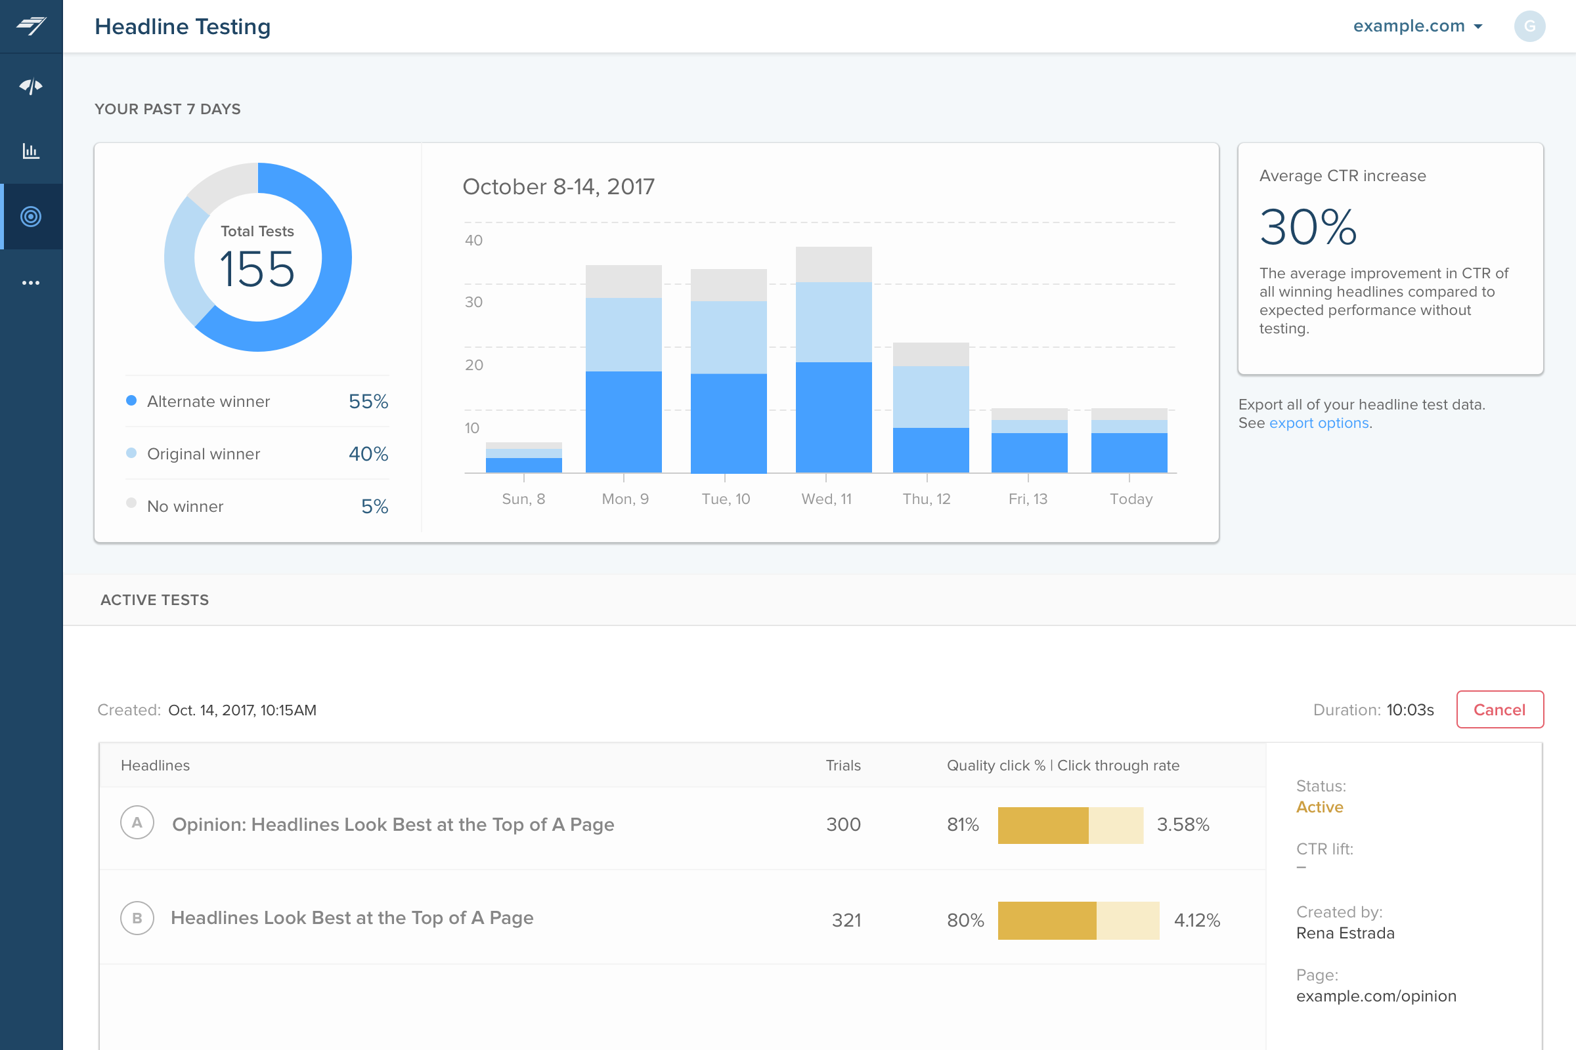The height and width of the screenshot is (1050, 1576).
Task: Cancel the active headline test
Action: coord(1500,709)
